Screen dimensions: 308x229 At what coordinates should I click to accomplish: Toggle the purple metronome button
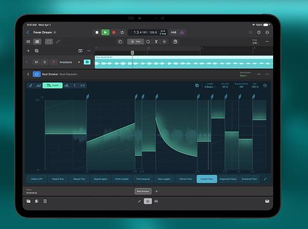tap(182, 32)
